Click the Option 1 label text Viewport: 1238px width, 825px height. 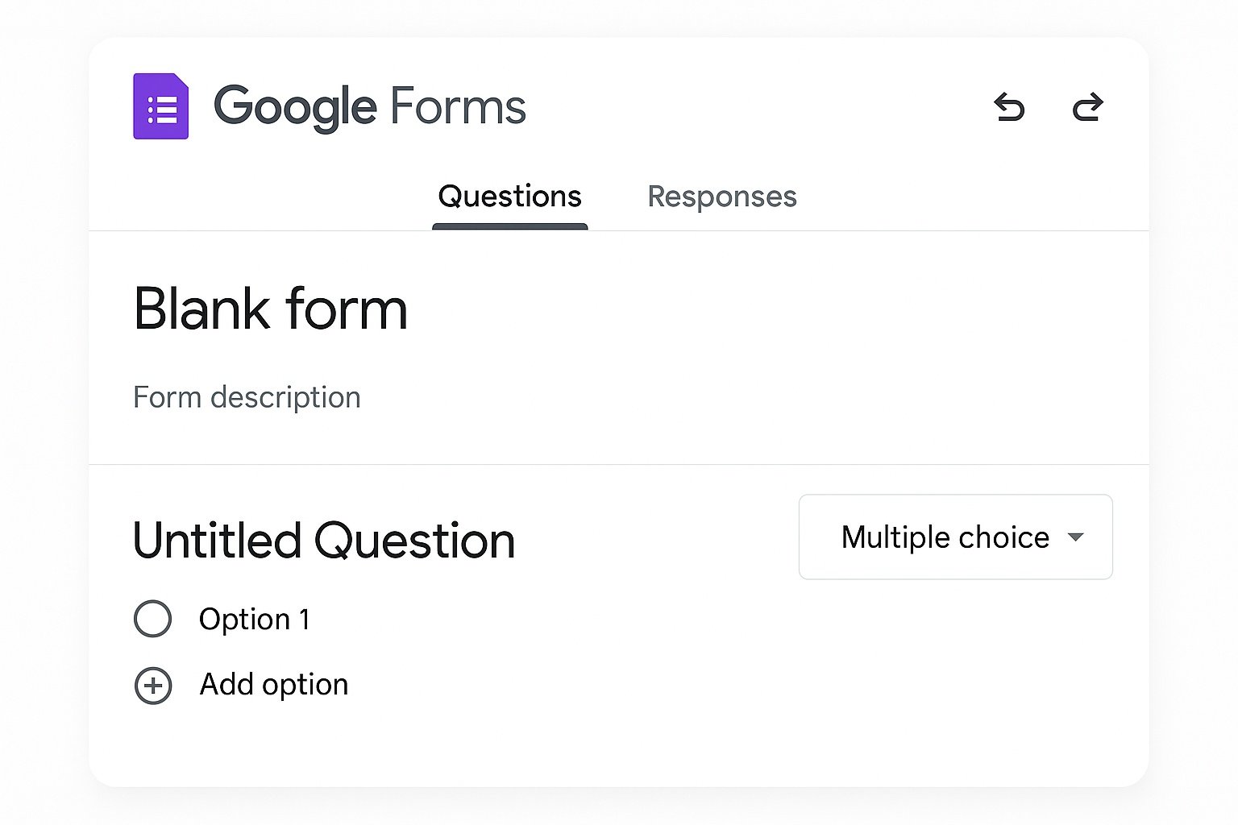pos(254,620)
